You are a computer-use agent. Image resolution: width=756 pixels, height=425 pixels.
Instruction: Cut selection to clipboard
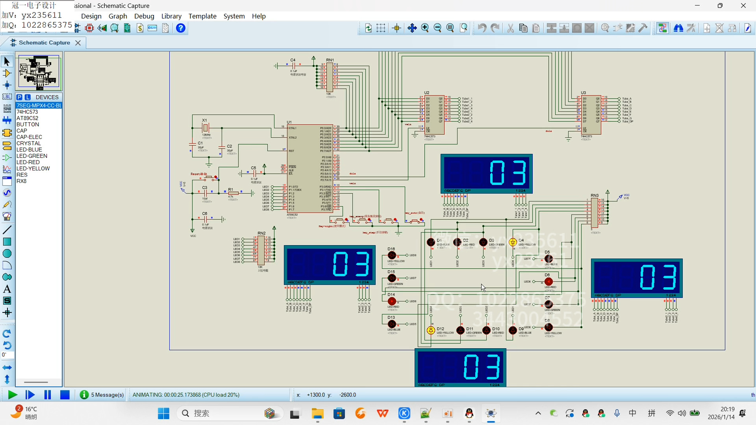pos(510,28)
